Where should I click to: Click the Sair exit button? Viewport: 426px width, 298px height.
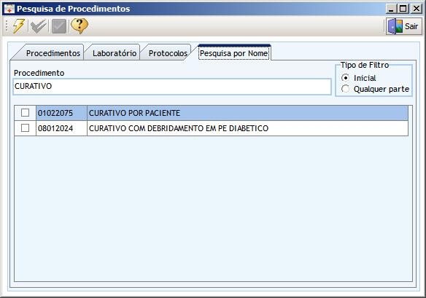tap(404, 26)
